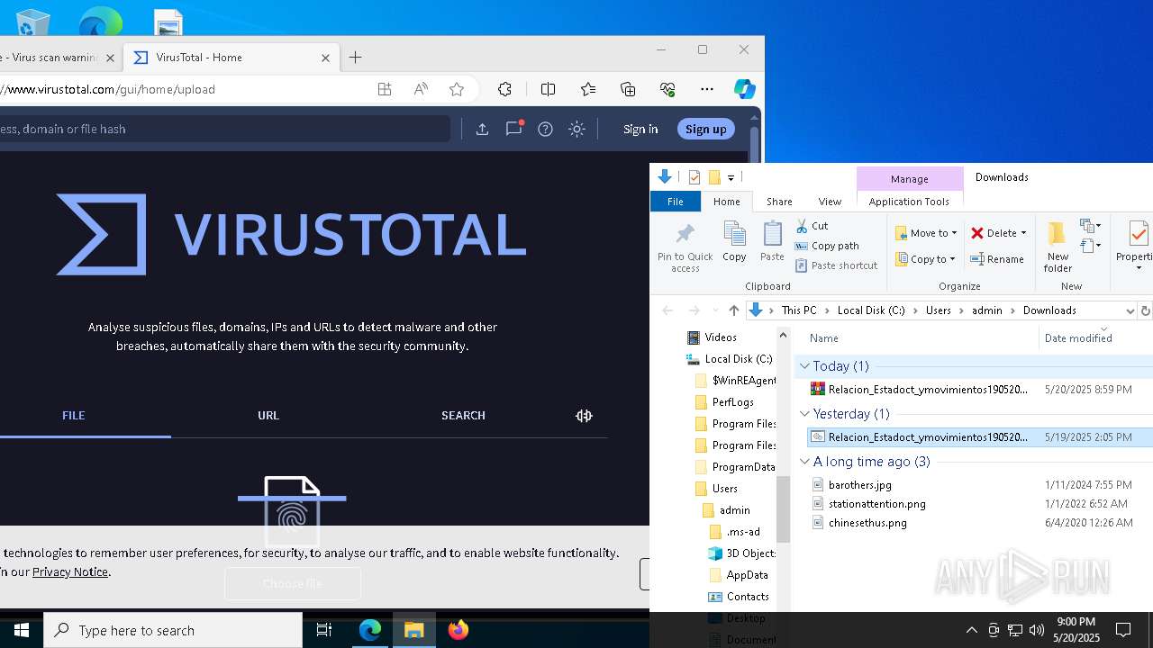The image size is (1153, 648).
Task: Switch to the SEARCH tab on VirusTotal
Action: tap(463, 415)
